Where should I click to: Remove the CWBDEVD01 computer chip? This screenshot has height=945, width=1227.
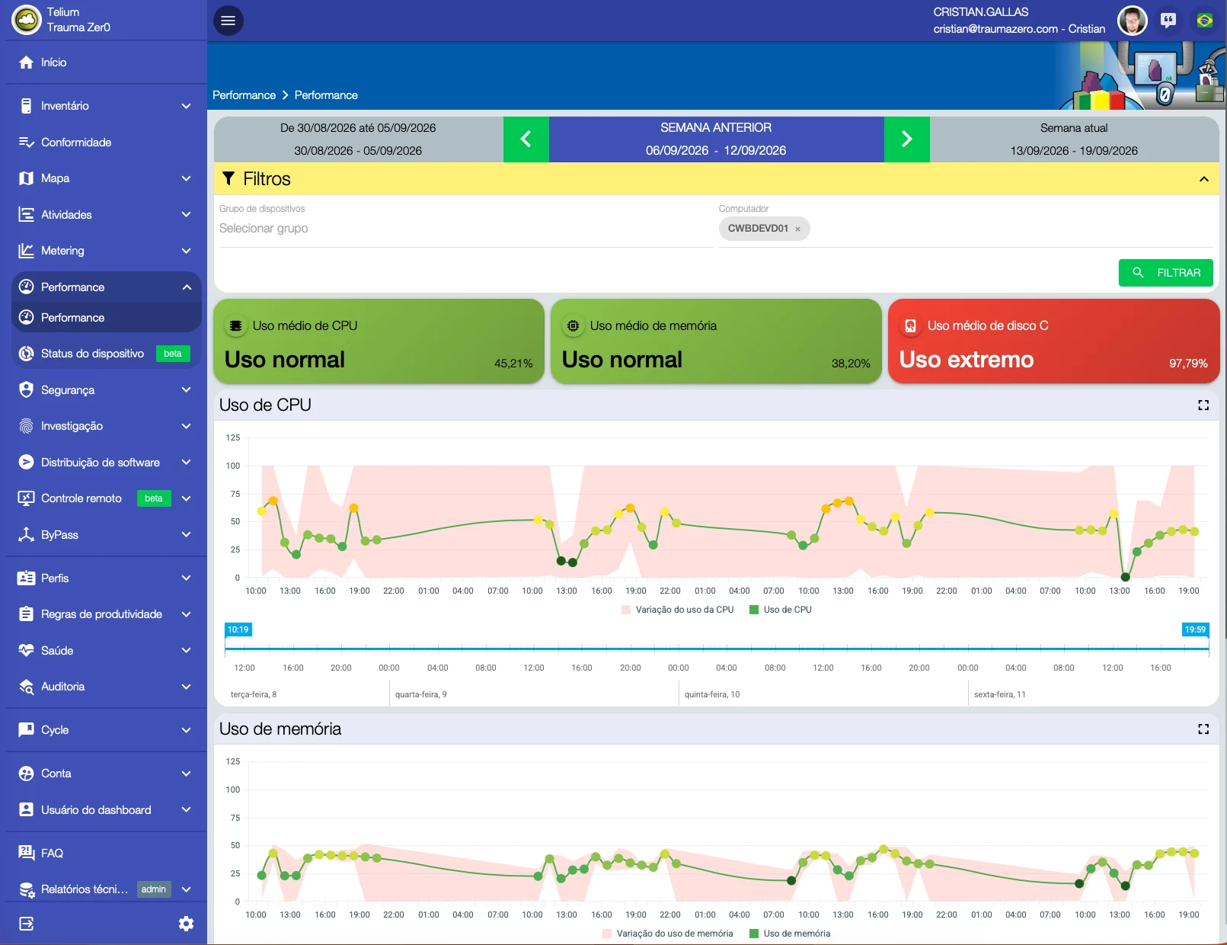click(x=797, y=229)
